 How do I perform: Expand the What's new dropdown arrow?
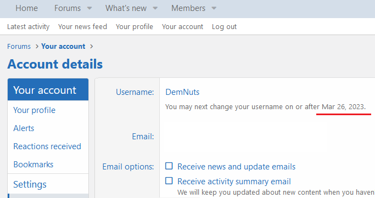(155, 8)
